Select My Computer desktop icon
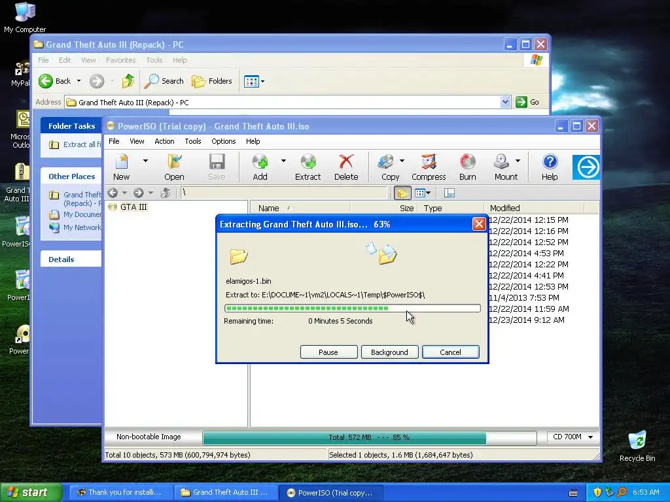The width and height of the screenshot is (670, 502). [25, 17]
